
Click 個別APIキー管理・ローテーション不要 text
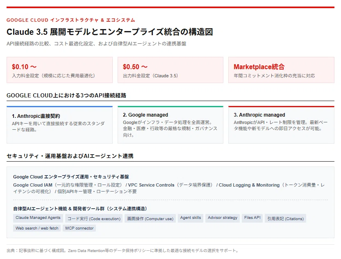pos(97,191)
